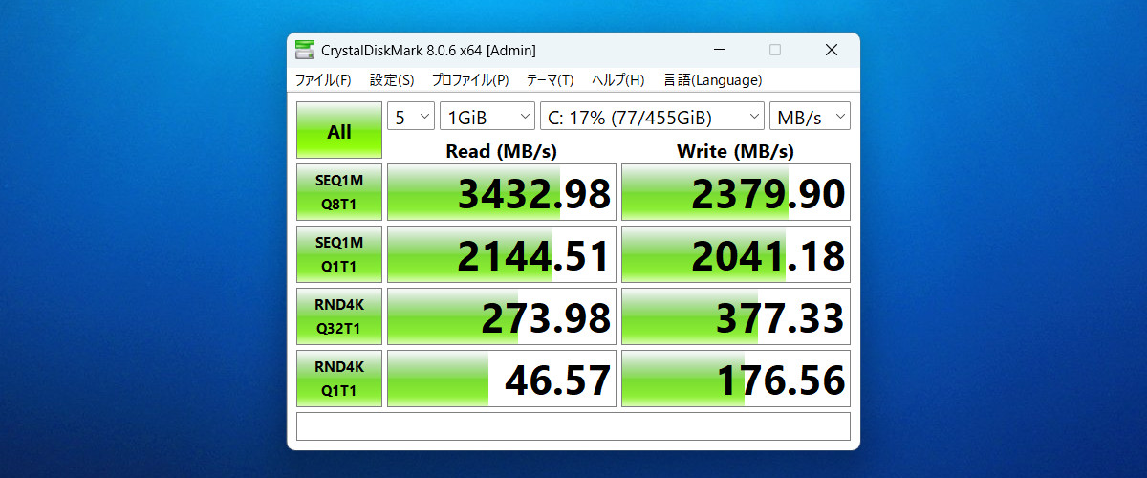Viewport: 1147px width, 478px height.
Task: Start the SEQ1M Q1T1 test
Action: point(339,254)
